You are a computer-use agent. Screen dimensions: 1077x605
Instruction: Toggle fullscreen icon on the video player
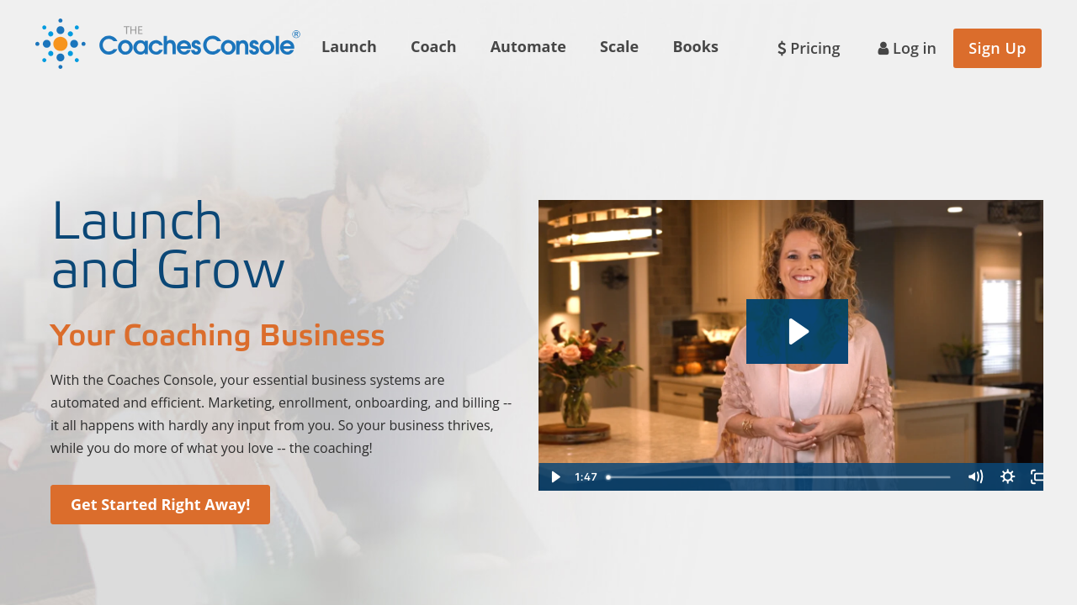1037,476
